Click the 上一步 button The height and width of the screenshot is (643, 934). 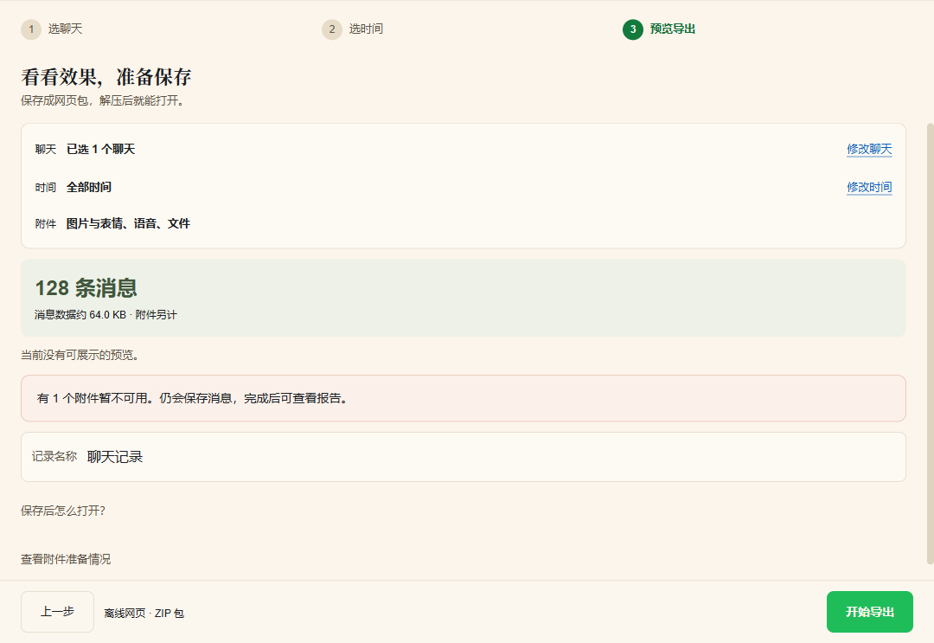57,612
